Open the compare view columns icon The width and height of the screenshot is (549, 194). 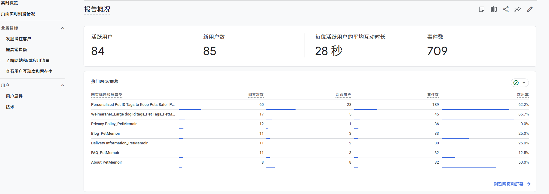point(494,9)
